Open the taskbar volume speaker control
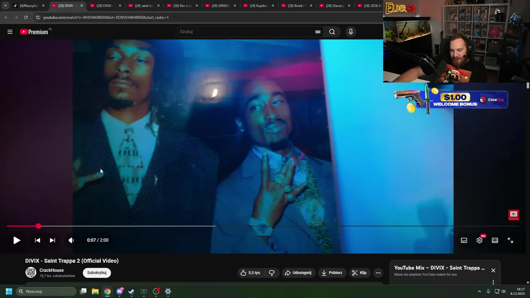Image resolution: width=530 pixels, height=298 pixels. [x=503, y=291]
